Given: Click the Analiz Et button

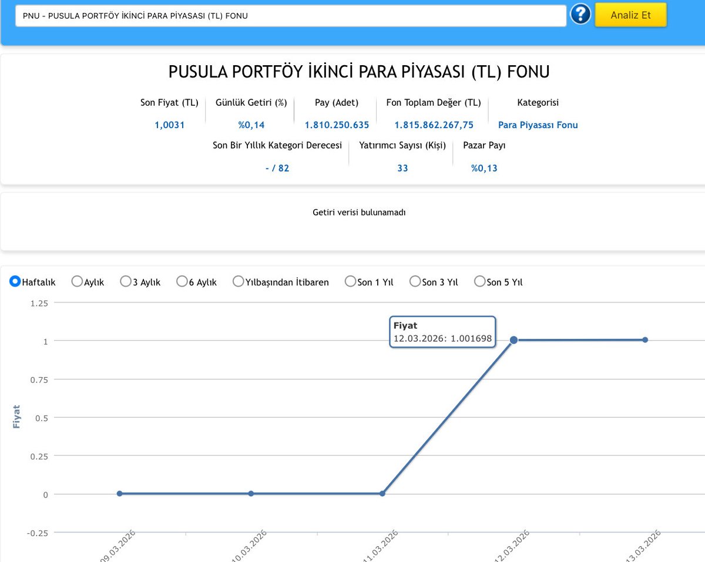Looking at the screenshot, I should [631, 15].
